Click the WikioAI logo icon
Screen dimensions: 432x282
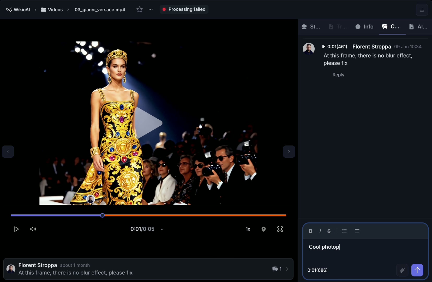9,9
